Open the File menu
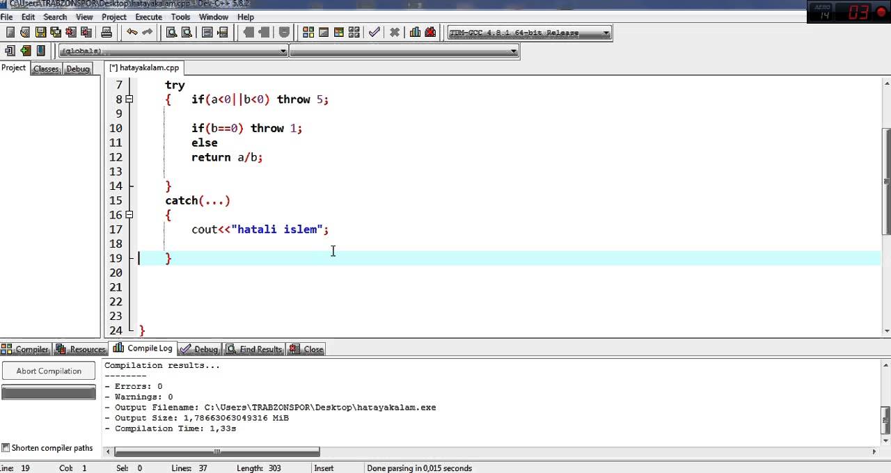This screenshot has height=473, width=891. coord(6,17)
